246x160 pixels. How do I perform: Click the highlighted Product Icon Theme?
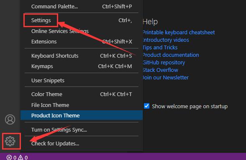(82, 115)
